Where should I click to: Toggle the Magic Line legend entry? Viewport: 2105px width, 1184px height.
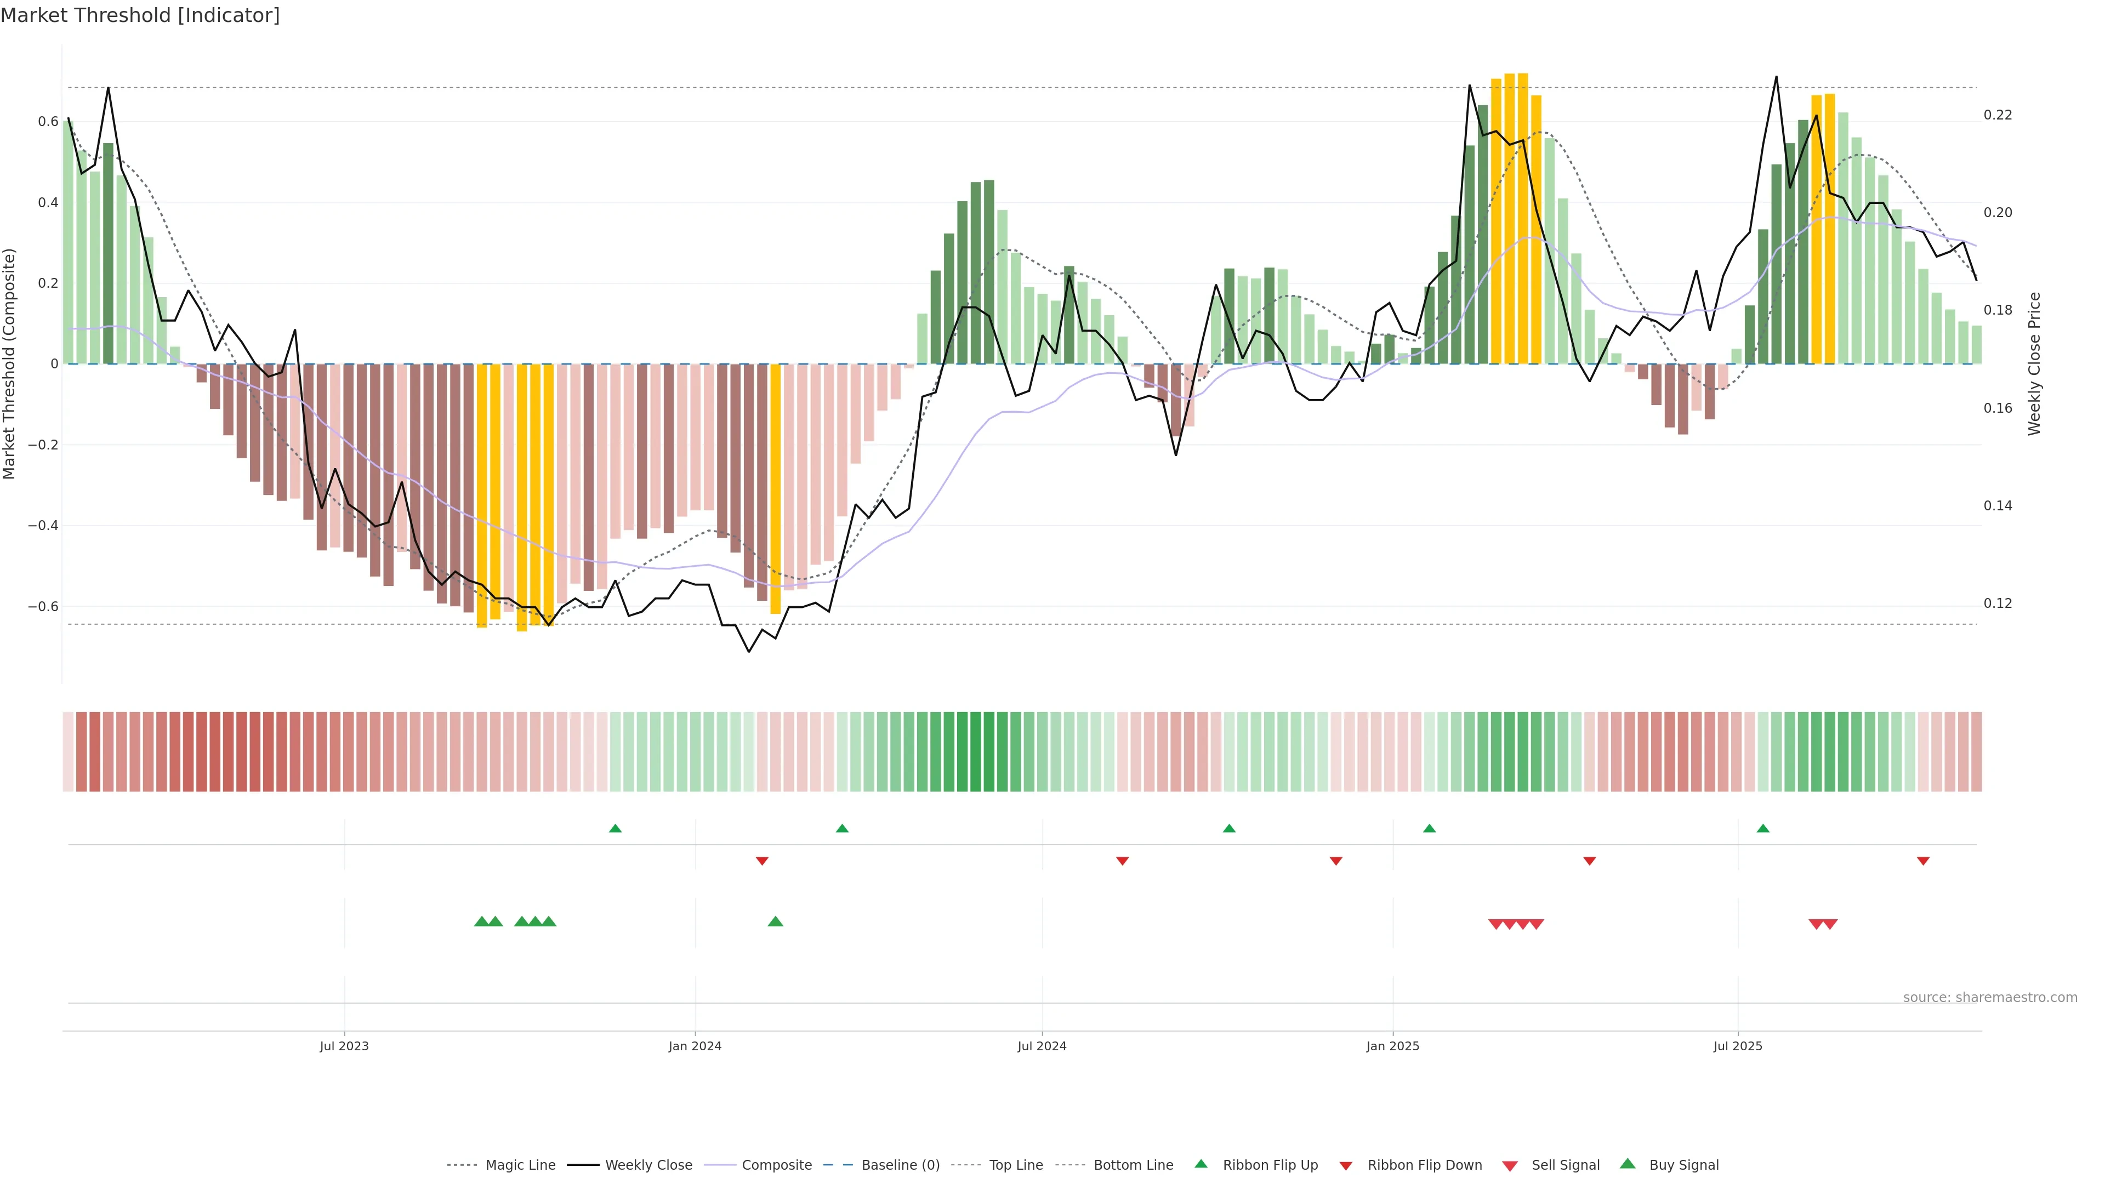pyautogui.click(x=520, y=1165)
